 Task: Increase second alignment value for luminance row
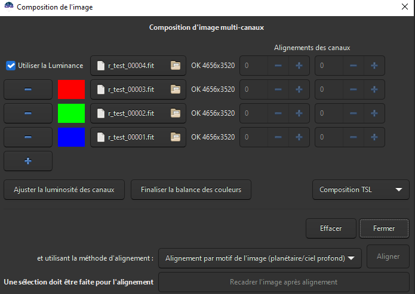tap(374, 66)
